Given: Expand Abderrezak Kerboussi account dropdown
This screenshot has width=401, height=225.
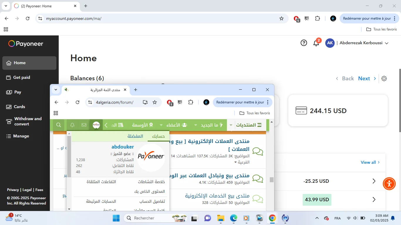Looking at the screenshot, I should click(x=387, y=43).
